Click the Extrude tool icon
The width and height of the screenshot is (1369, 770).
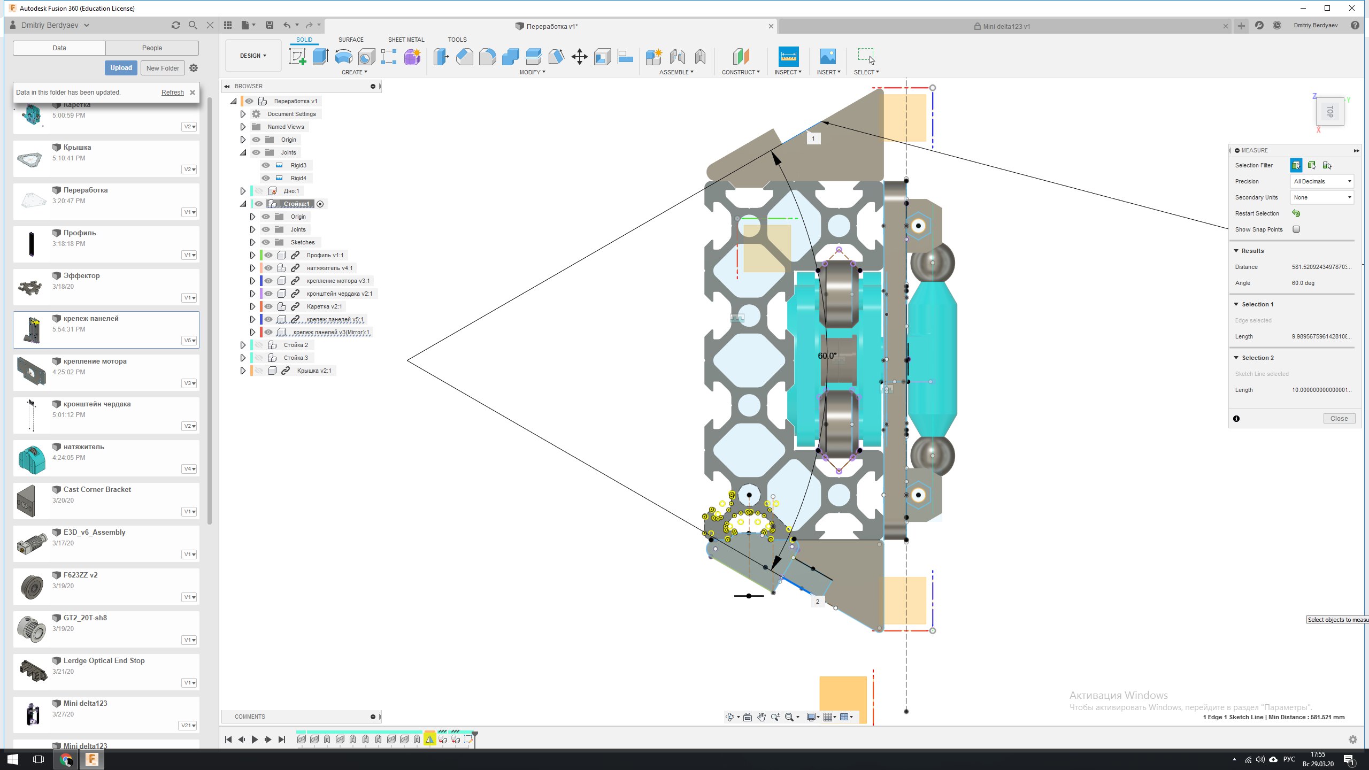pyautogui.click(x=320, y=57)
